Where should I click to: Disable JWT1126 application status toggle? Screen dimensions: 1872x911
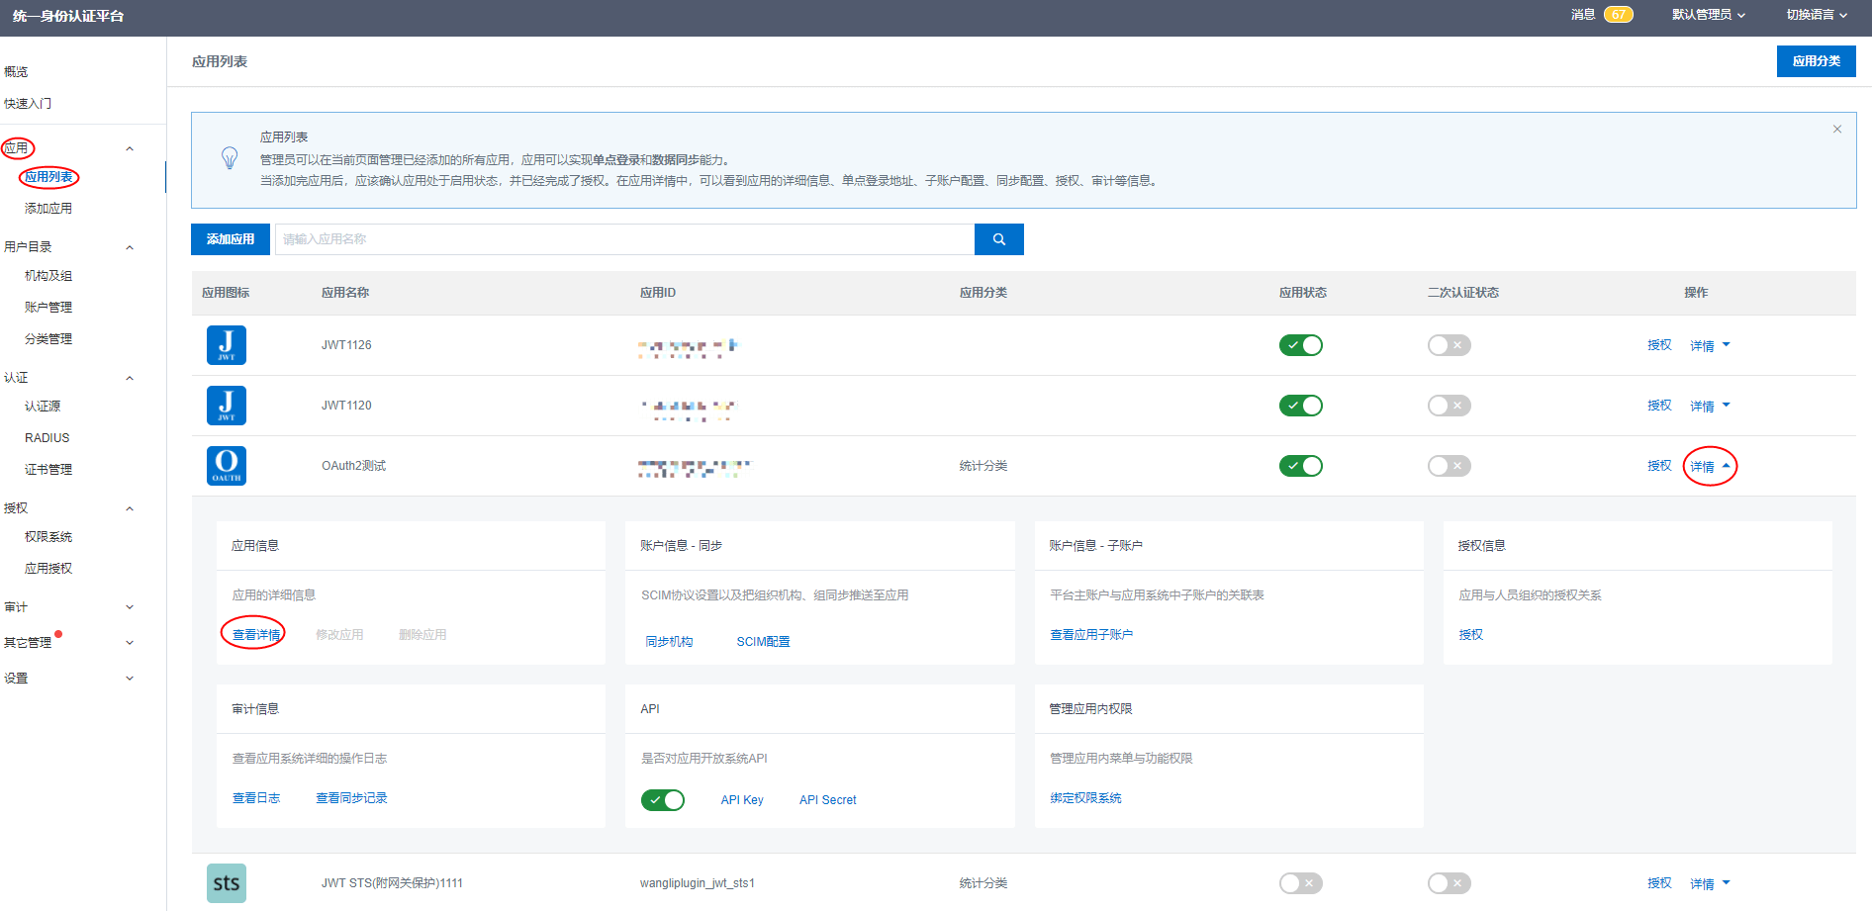[1300, 345]
